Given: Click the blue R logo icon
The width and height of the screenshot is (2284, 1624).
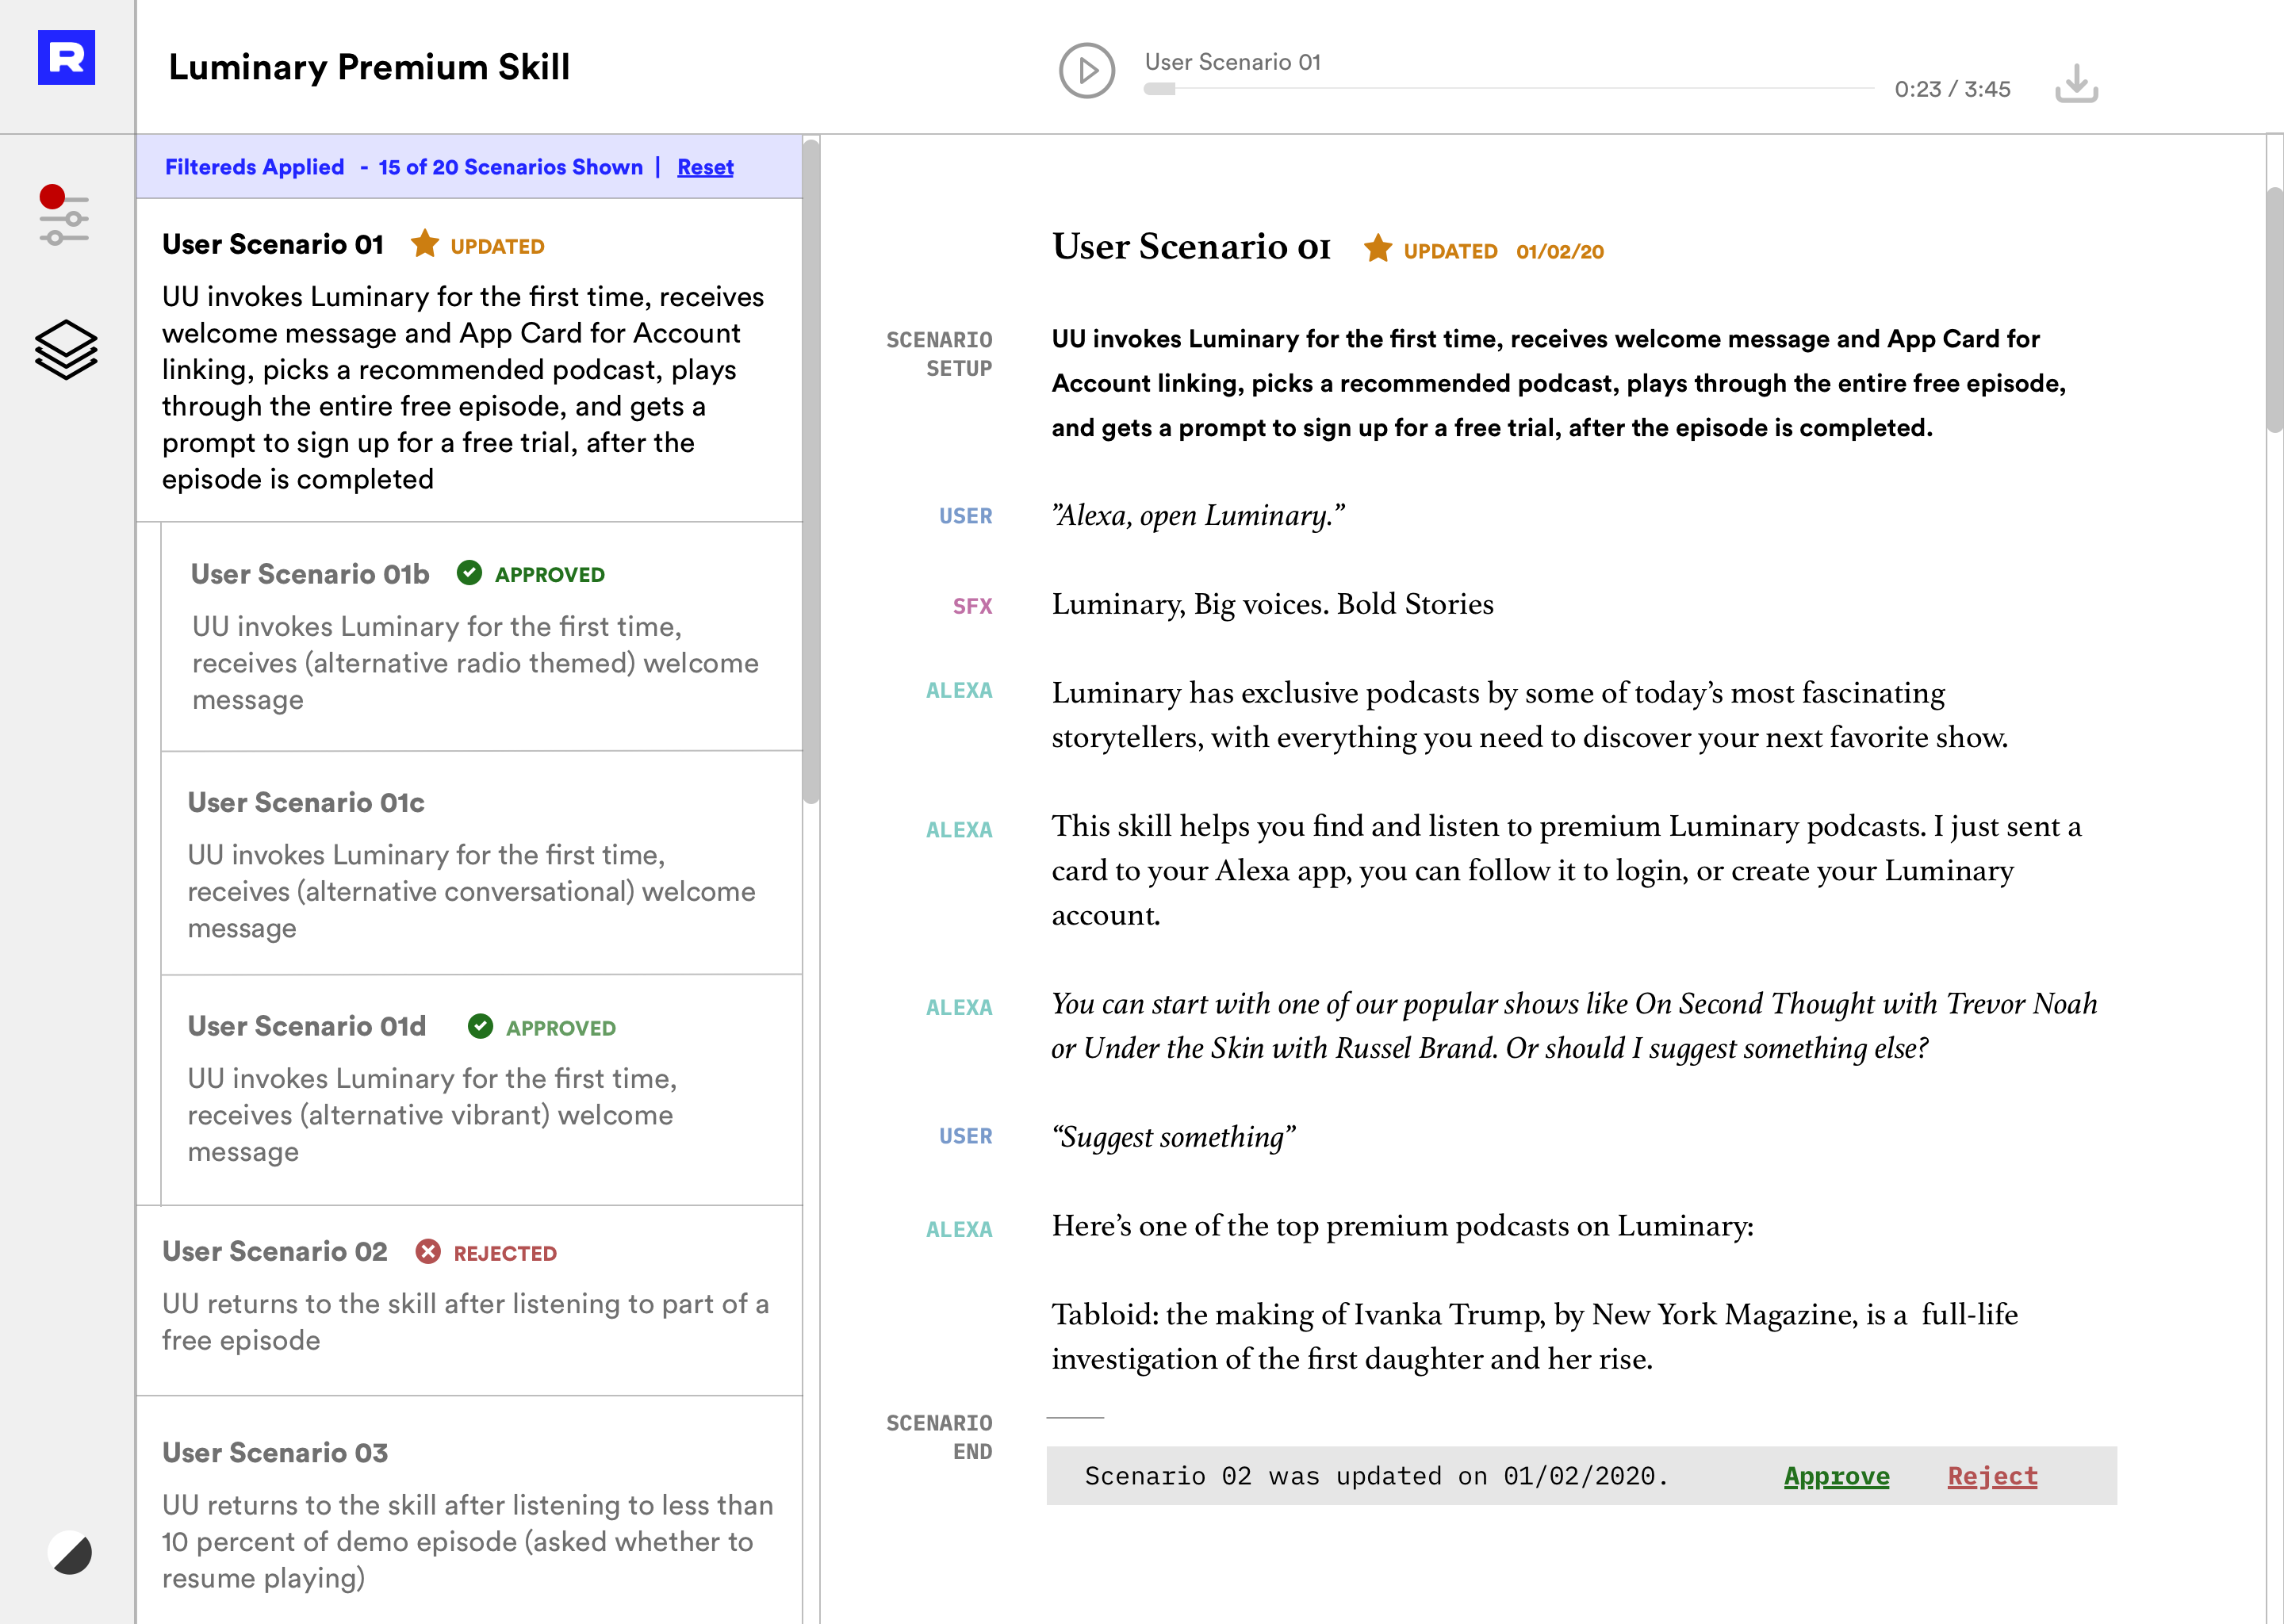Looking at the screenshot, I should pyautogui.click(x=66, y=57).
